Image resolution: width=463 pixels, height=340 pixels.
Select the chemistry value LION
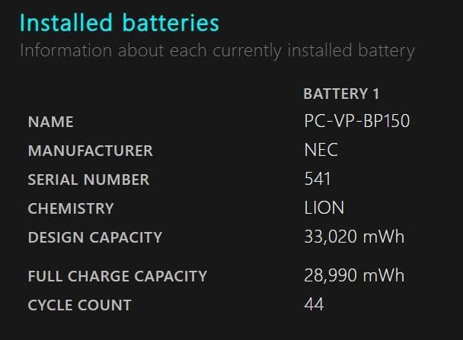[x=324, y=208]
